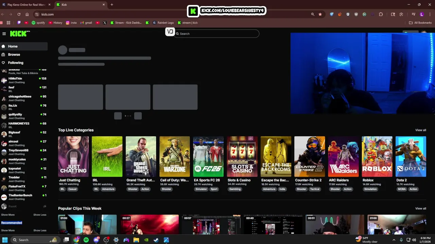
Task: Open the stream | kick bookmark
Action: [x=188, y=23]
